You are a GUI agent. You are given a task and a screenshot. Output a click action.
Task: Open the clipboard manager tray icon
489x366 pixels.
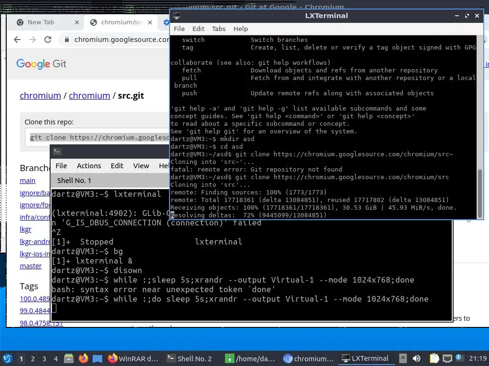tap(434, 358)
